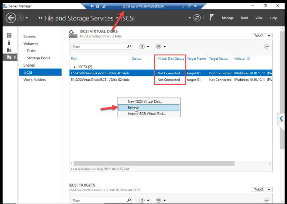This screenshot has width=287, height=204.
Task: Expand targets filter criteria chevron
Action: tap(266, 200)
